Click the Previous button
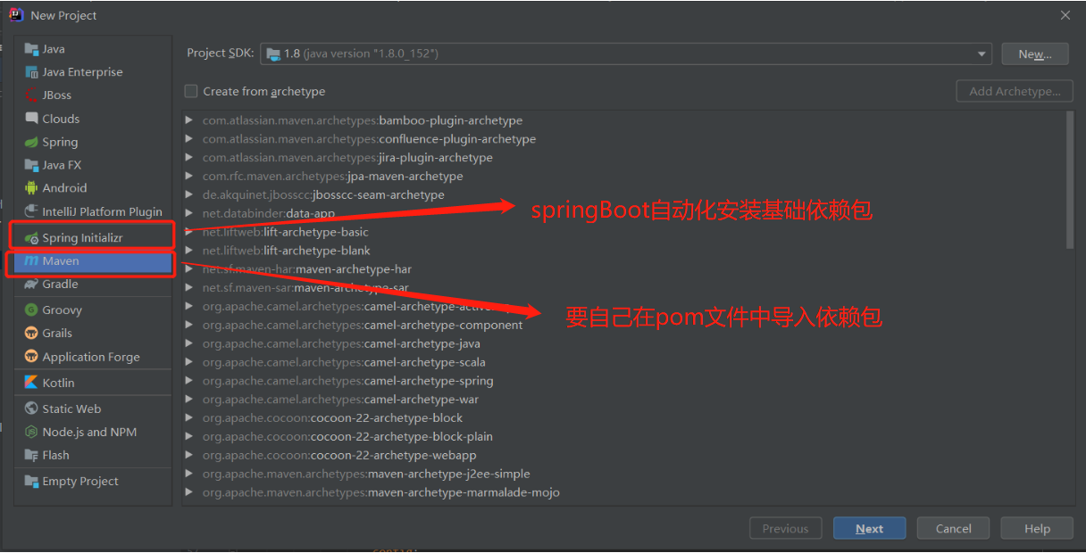1086x553 pixels. pyautogui.click(x=785, y=529)
